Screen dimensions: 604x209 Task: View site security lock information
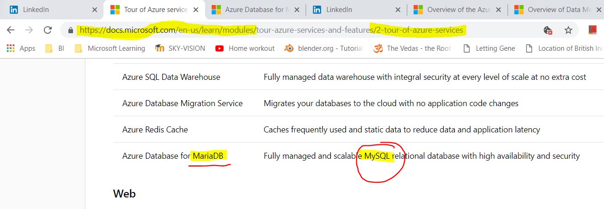(x=71, y=30)
